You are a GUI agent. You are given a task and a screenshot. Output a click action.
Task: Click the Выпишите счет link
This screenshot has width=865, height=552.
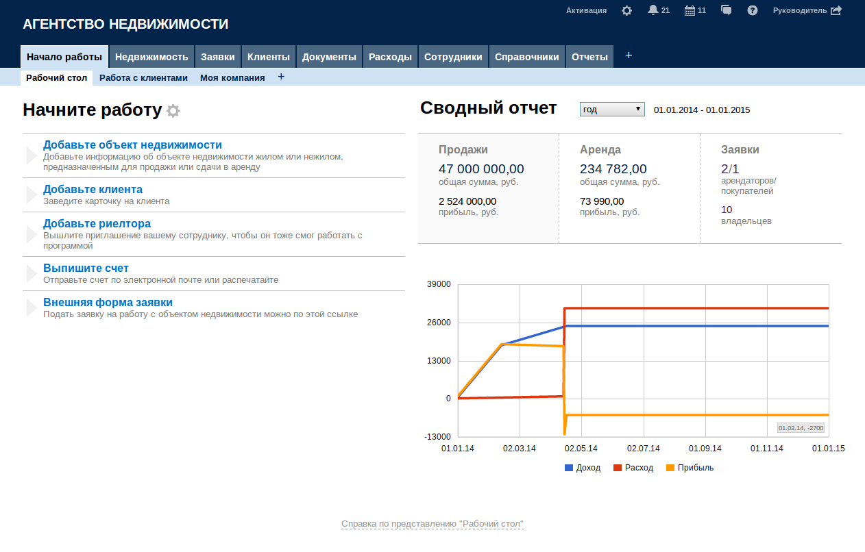86,268
